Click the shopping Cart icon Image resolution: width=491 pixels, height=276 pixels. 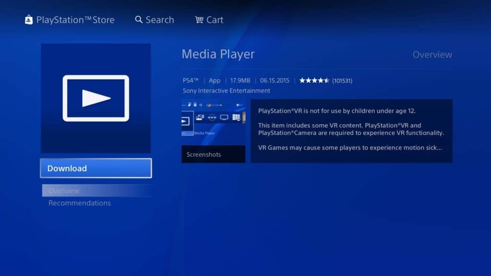click(199, 20)
